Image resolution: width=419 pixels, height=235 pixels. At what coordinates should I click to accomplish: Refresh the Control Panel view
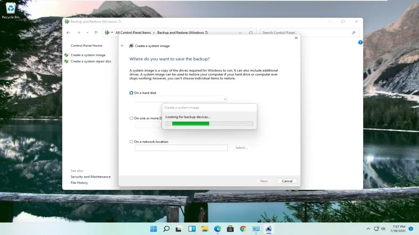[251, 33]
